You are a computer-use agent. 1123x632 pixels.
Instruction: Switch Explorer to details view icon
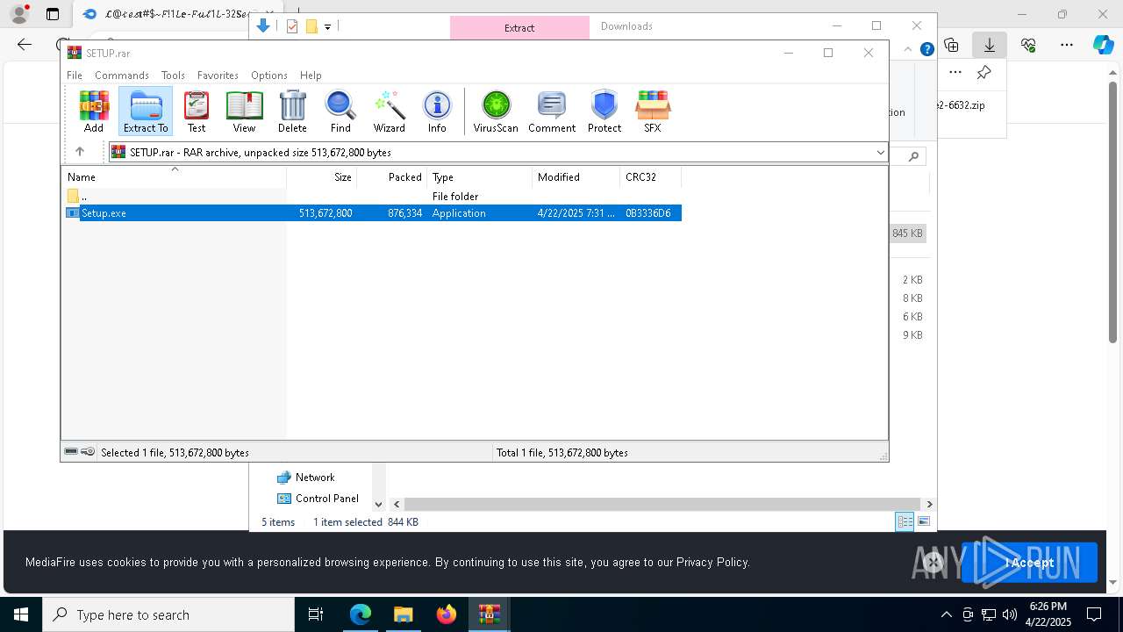tap(905, 521)
